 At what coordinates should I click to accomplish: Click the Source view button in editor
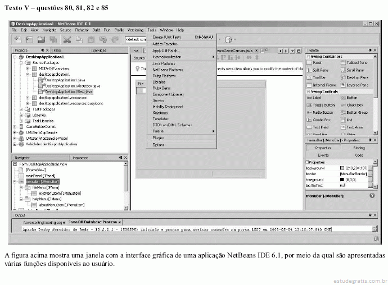[139, 58]
